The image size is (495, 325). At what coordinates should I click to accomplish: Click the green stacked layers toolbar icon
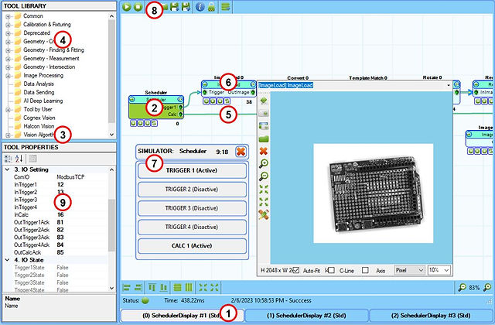pyautogui.click(x=225, y=7)
